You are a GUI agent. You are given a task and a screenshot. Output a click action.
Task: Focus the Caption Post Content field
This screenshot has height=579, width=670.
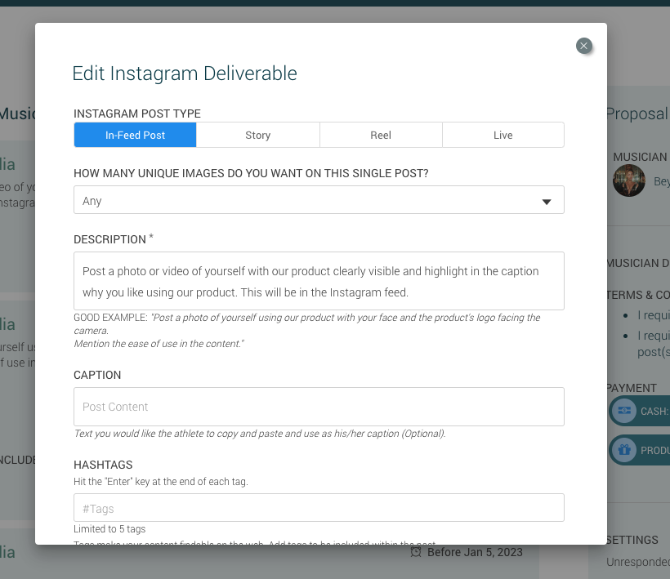319,407
